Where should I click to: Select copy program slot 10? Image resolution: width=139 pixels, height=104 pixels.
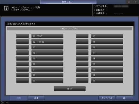(x=107, y=36)
